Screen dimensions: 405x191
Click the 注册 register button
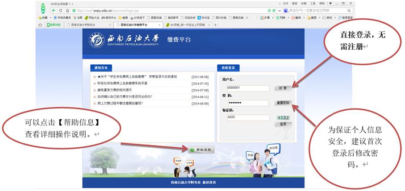pyautogui.click(x=282, y=88)
